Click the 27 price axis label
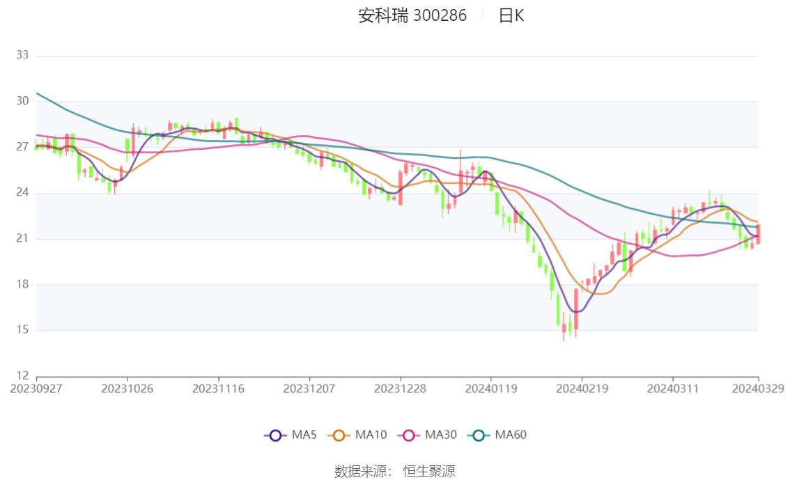790x480 pixels. pyautogui.click(x=22, y=146)
